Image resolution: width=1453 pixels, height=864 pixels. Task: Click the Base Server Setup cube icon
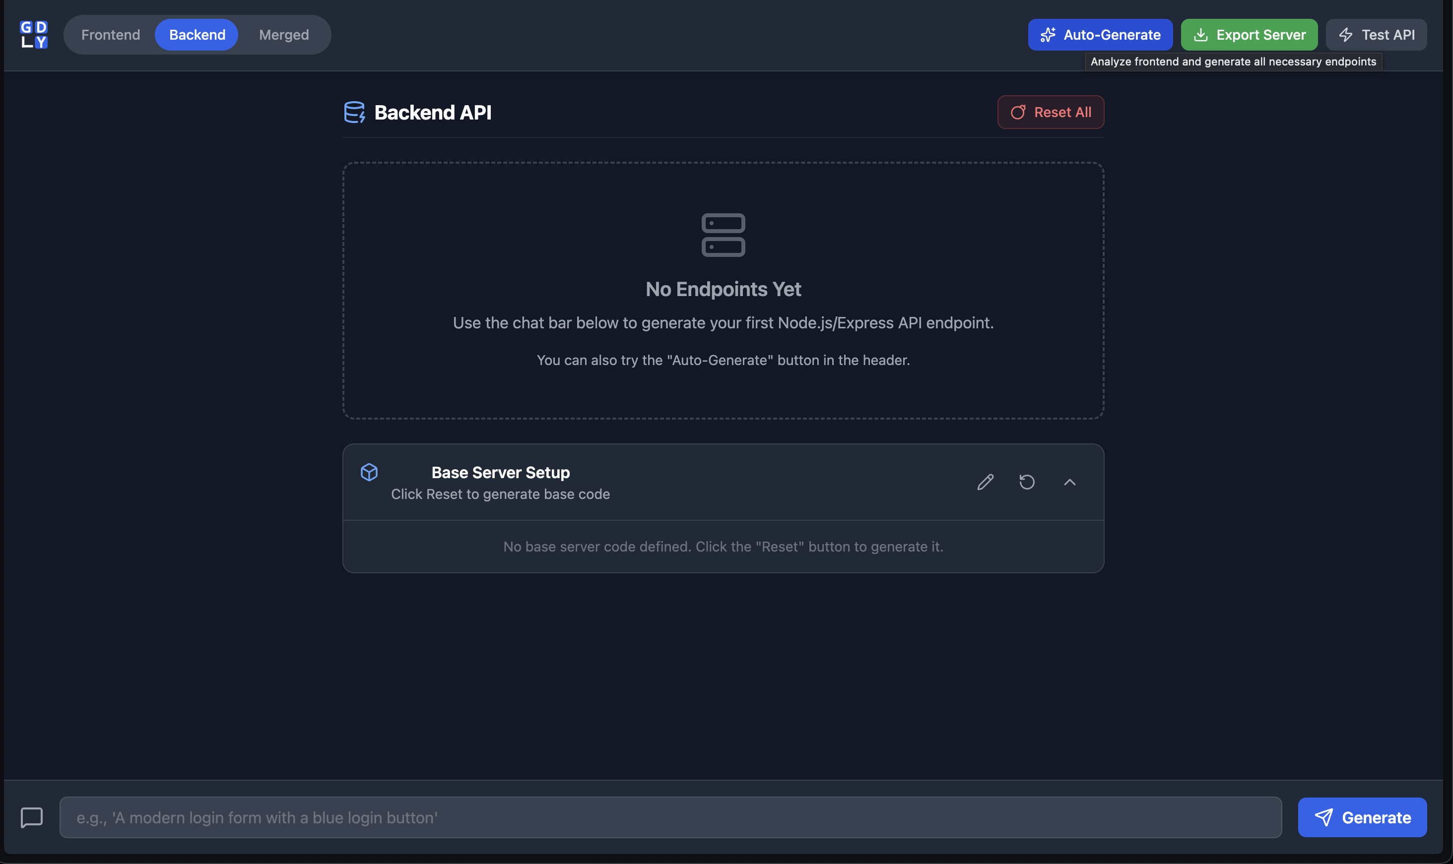369,472
